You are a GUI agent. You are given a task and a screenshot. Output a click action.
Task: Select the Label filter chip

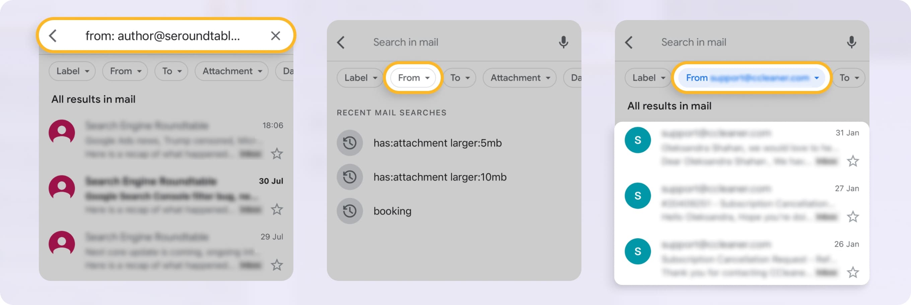[359, 78]
